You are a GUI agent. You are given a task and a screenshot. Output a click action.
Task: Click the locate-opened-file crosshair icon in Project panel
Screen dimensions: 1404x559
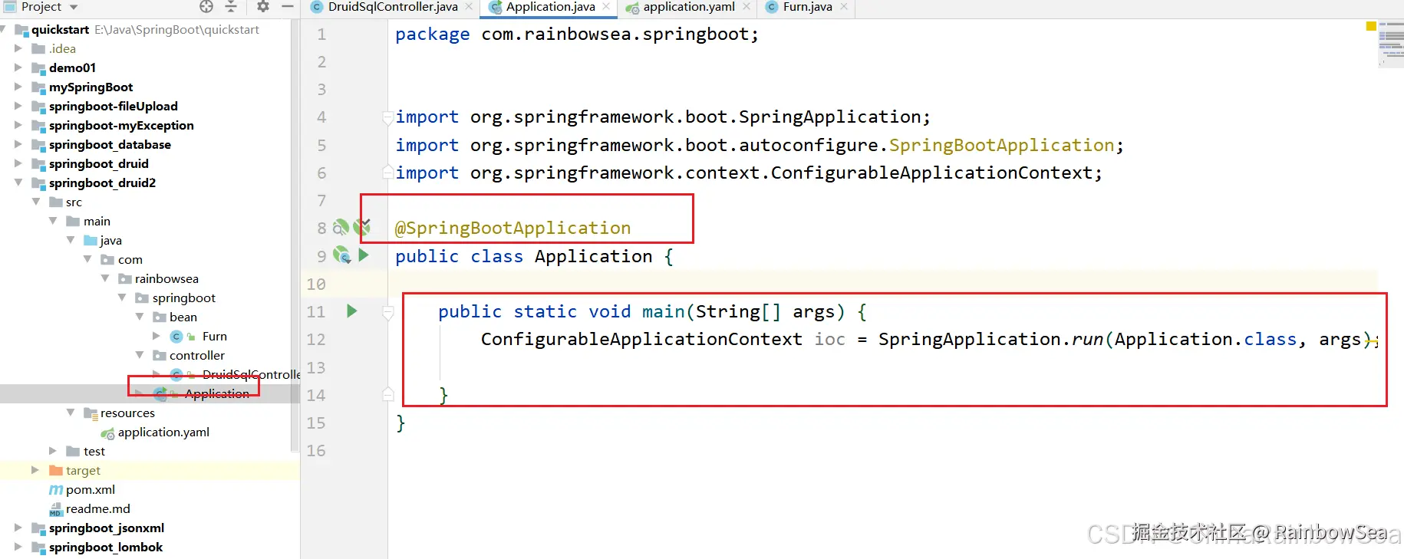[206, 7]
